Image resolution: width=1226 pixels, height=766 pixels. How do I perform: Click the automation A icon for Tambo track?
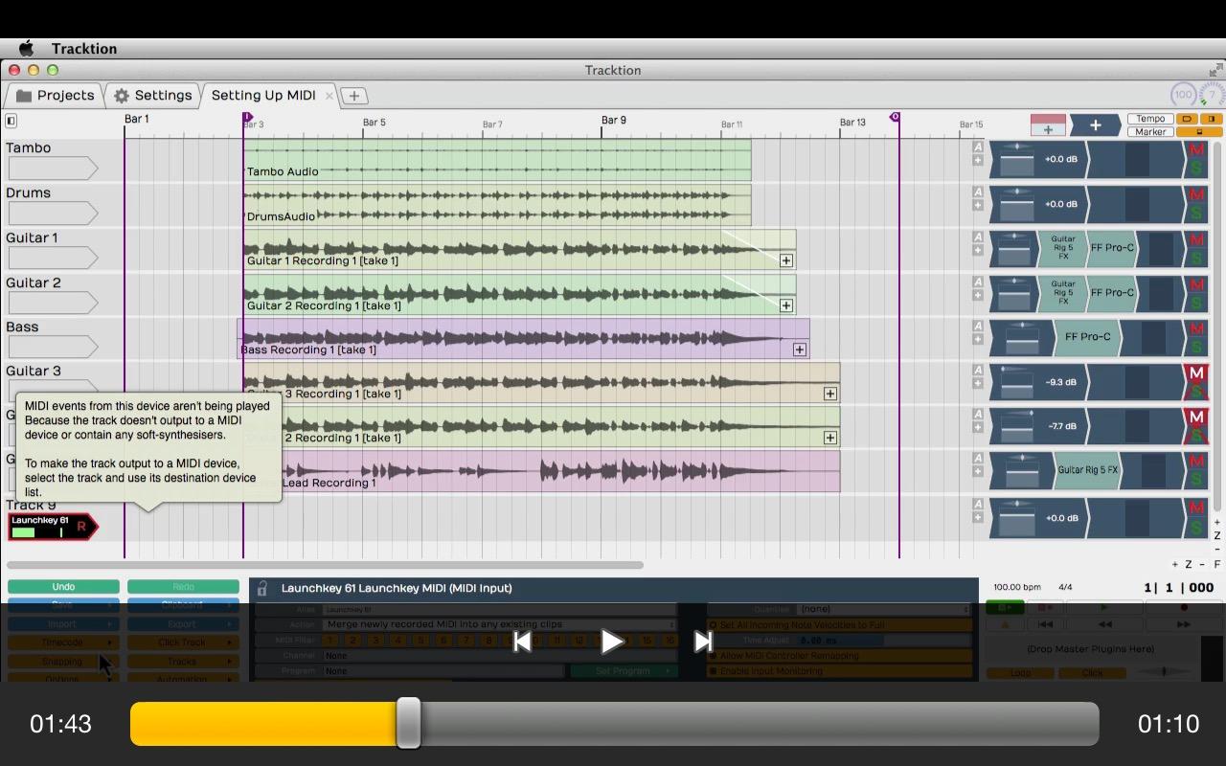pyautogui.click(x=978, y=147)
